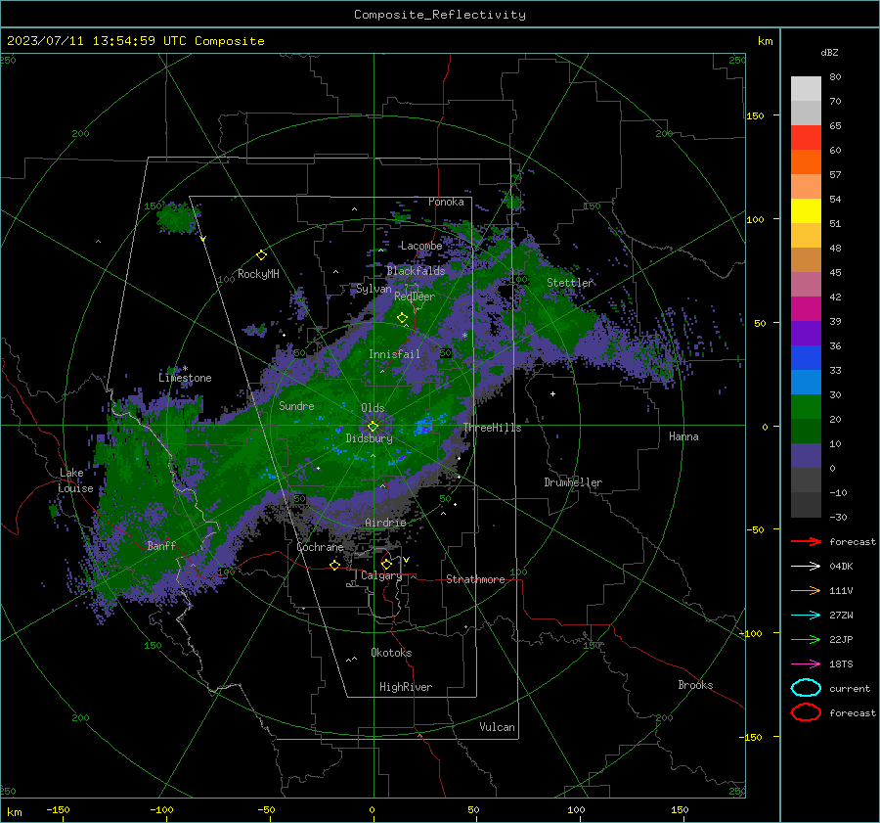Click the 18TS legend label
The image size is (880, 823).
[x=841, y=664]
